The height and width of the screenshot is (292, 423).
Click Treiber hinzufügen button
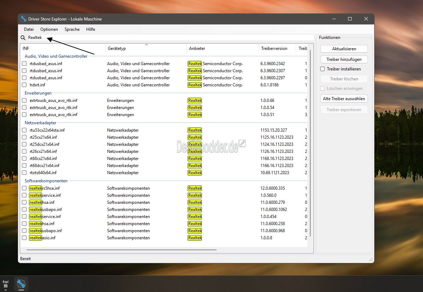(344, 59)
